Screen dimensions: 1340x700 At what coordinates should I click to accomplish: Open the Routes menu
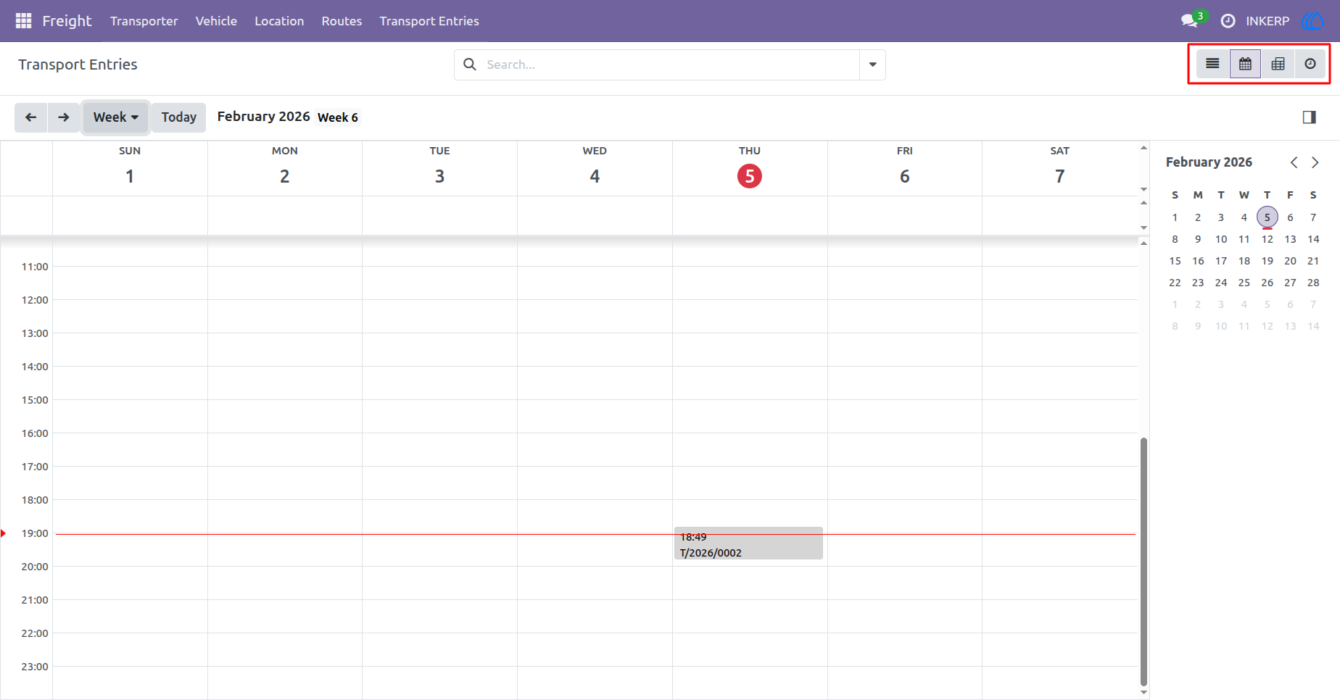[x=342, y=21]
